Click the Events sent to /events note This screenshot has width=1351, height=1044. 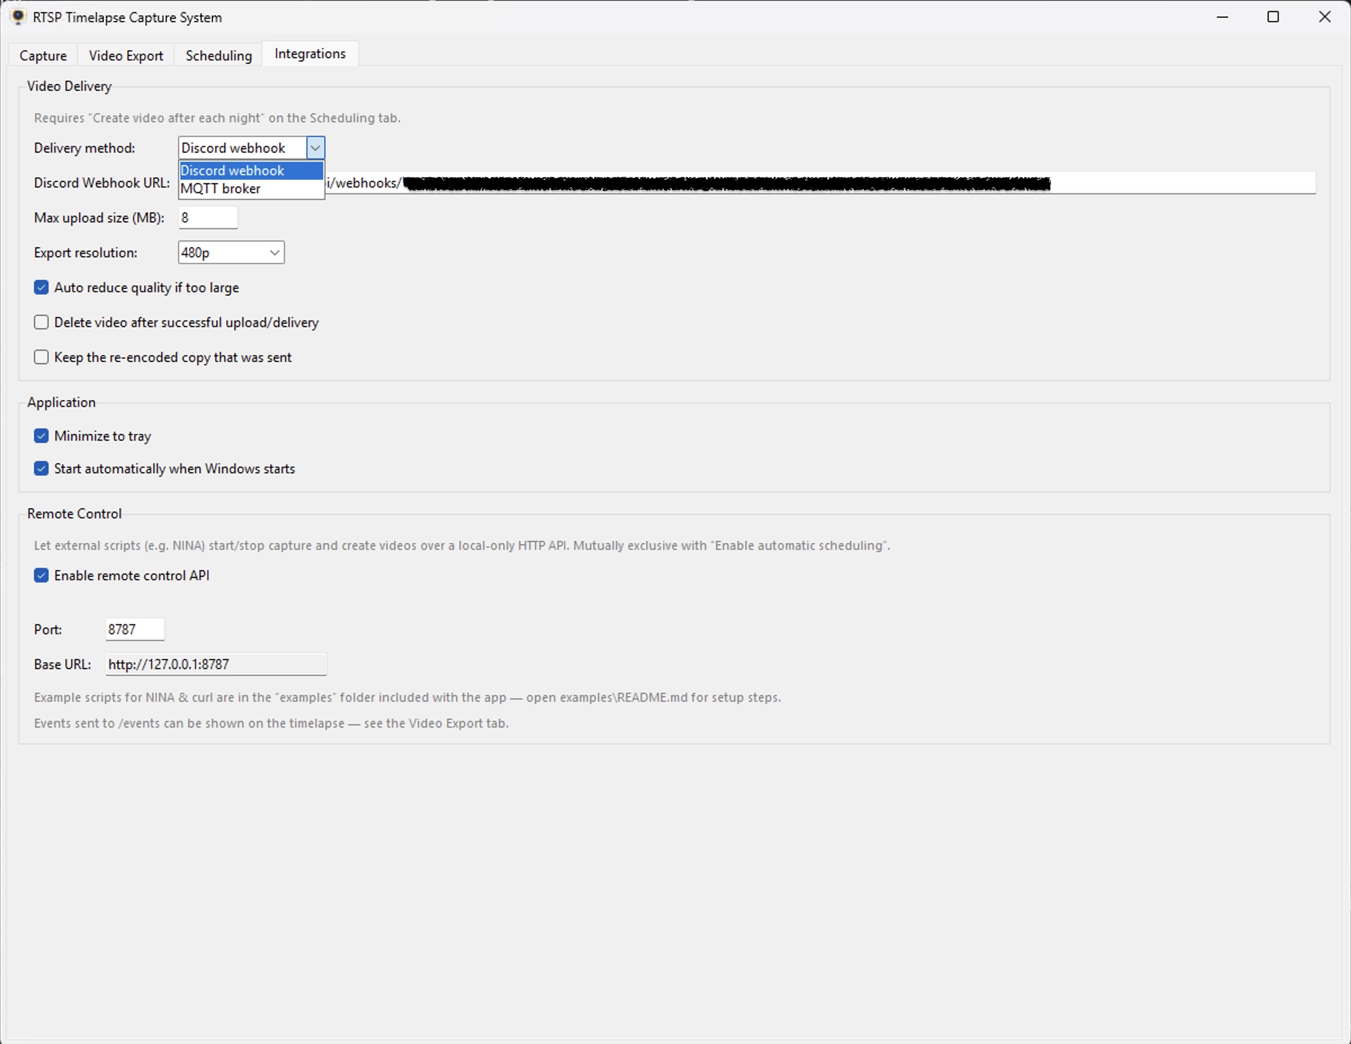(x=271, y=724)
